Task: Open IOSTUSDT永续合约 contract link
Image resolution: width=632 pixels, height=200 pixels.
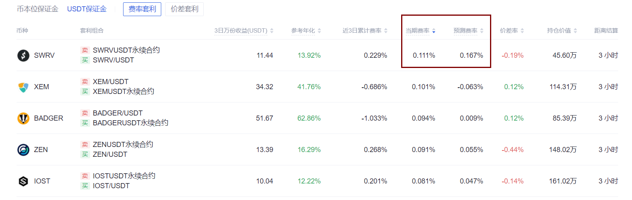Action: pyautogui.click(x=124, y=176)
